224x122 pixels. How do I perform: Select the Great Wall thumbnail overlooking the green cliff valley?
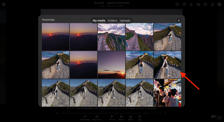tap(111, 37)
